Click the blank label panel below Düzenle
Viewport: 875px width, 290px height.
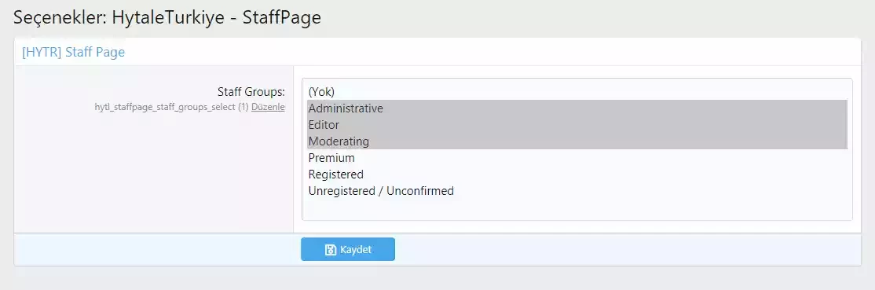tap(153, 173)
